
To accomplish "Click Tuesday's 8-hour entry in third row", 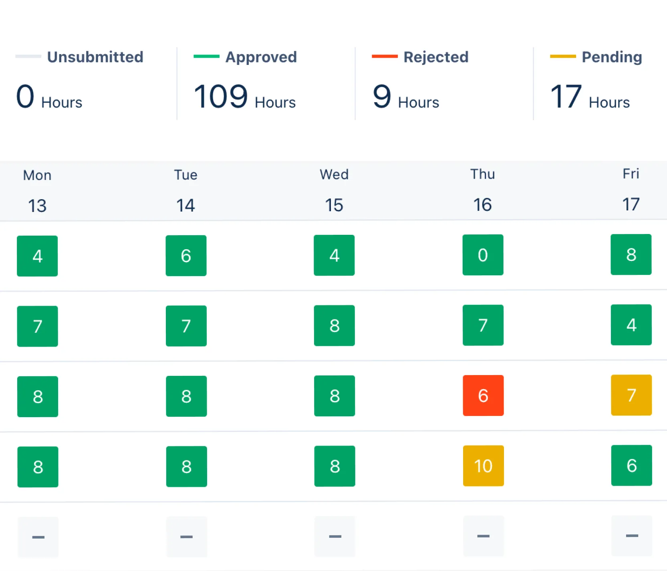I will [186, 396].
